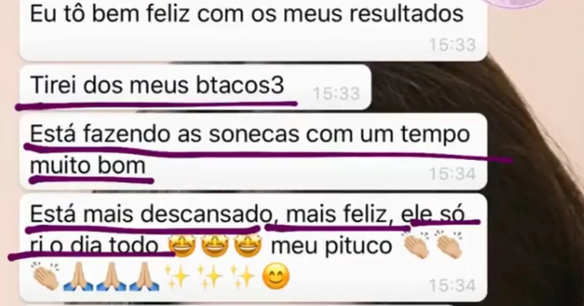Click the smiling face emoji ending the message
Image resolution: width=584 pixels, height=306 pixels.
(x=276, y=277)
